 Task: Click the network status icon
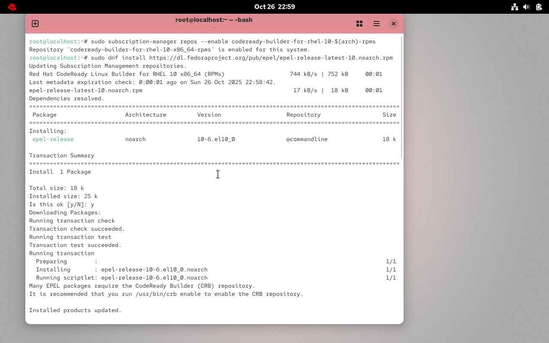[514, 6]
